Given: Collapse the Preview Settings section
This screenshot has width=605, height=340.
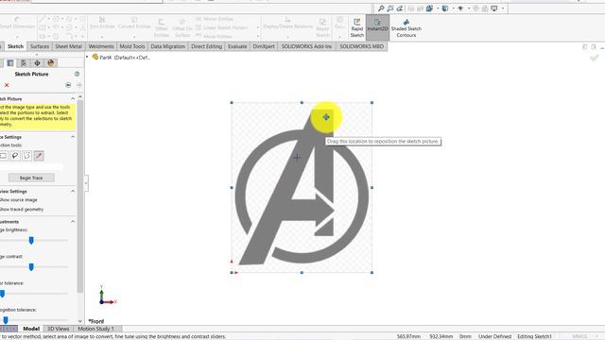Looking at the screenshot, I should 73,191.
